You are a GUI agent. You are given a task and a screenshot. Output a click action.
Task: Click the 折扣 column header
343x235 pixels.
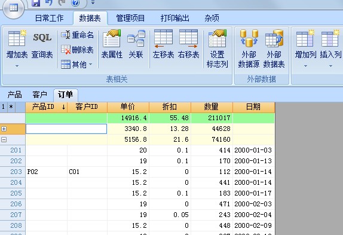[170, 107]
